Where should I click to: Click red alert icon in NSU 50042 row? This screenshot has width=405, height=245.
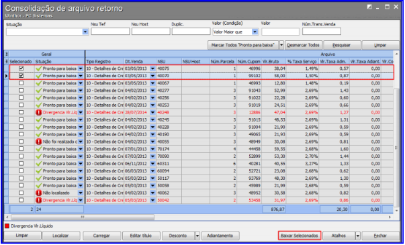pos(39,200)
